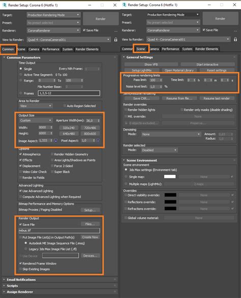This screenshot has width=241, height=298.
Task: Select Scene tab in right window
Action: [x=141, y=49]
